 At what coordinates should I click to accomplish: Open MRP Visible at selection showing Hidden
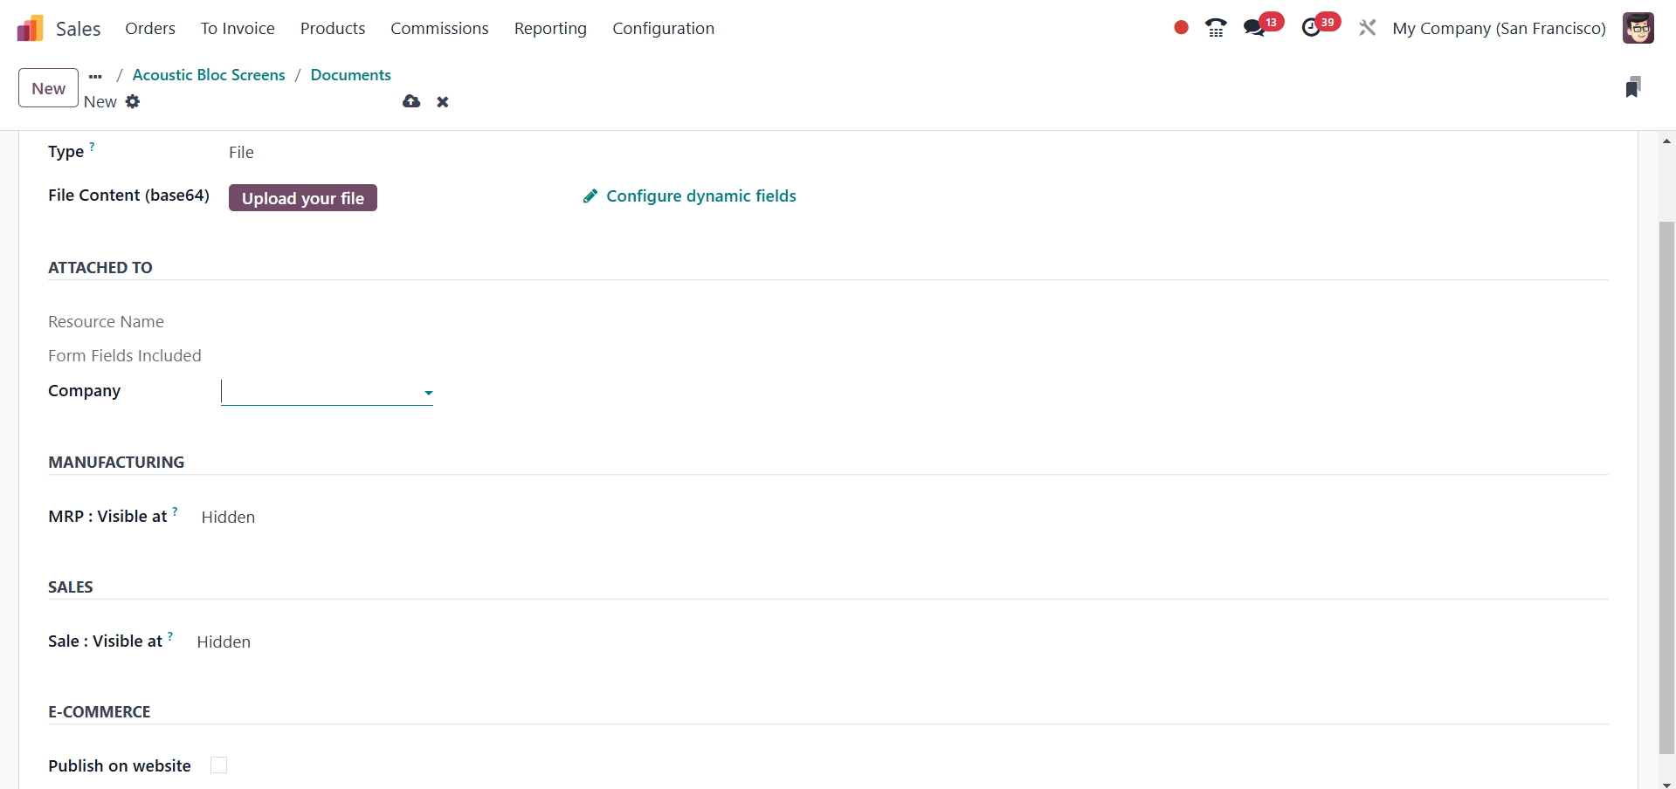tap(228, 518)
